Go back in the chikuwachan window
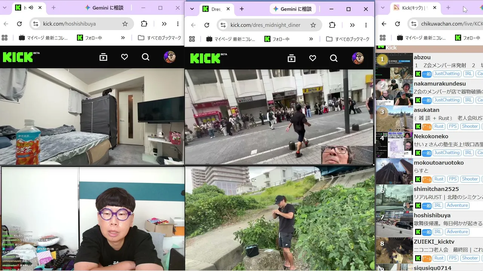Image resolution: width=483 pixels, height=271 pixels. tap(384, 24)
